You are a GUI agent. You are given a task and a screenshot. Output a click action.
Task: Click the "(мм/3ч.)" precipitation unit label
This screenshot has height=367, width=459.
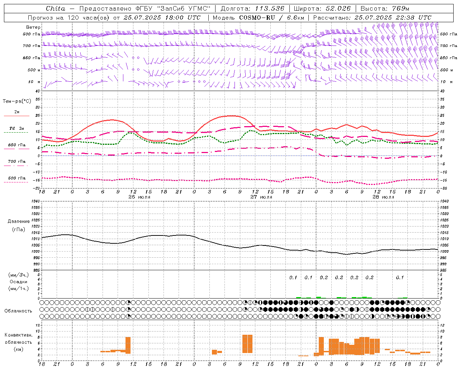click(19, 275)
